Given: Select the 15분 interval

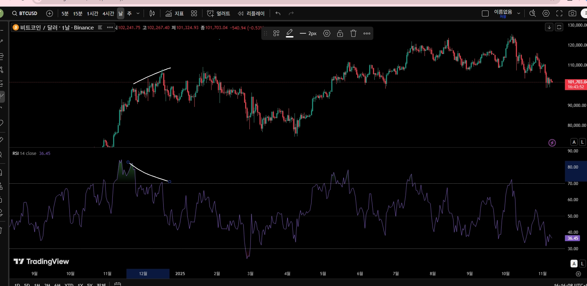Looking at the screenshot, I should click(x=77, y=13).
